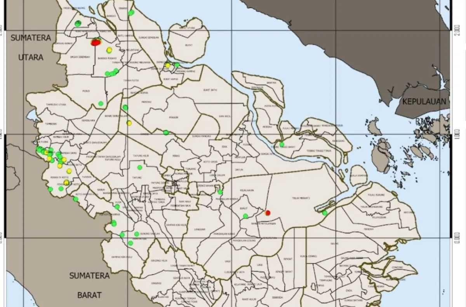The width and height of the screenshot is (466, 307).
Task: Click the BUKIT BATU district label
Action: coord(210,90)
